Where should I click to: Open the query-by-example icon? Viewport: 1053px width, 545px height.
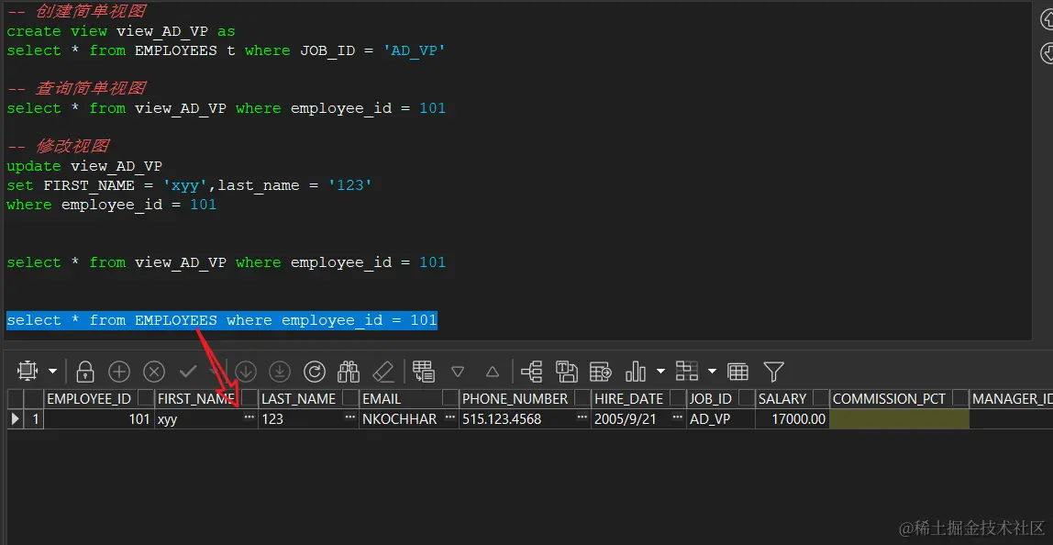(423, 371)
